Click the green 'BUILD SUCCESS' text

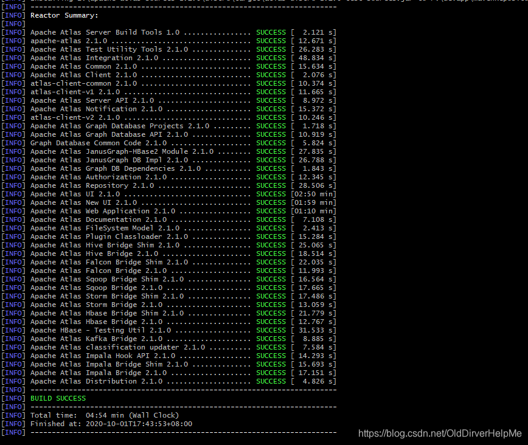[58, 398]
